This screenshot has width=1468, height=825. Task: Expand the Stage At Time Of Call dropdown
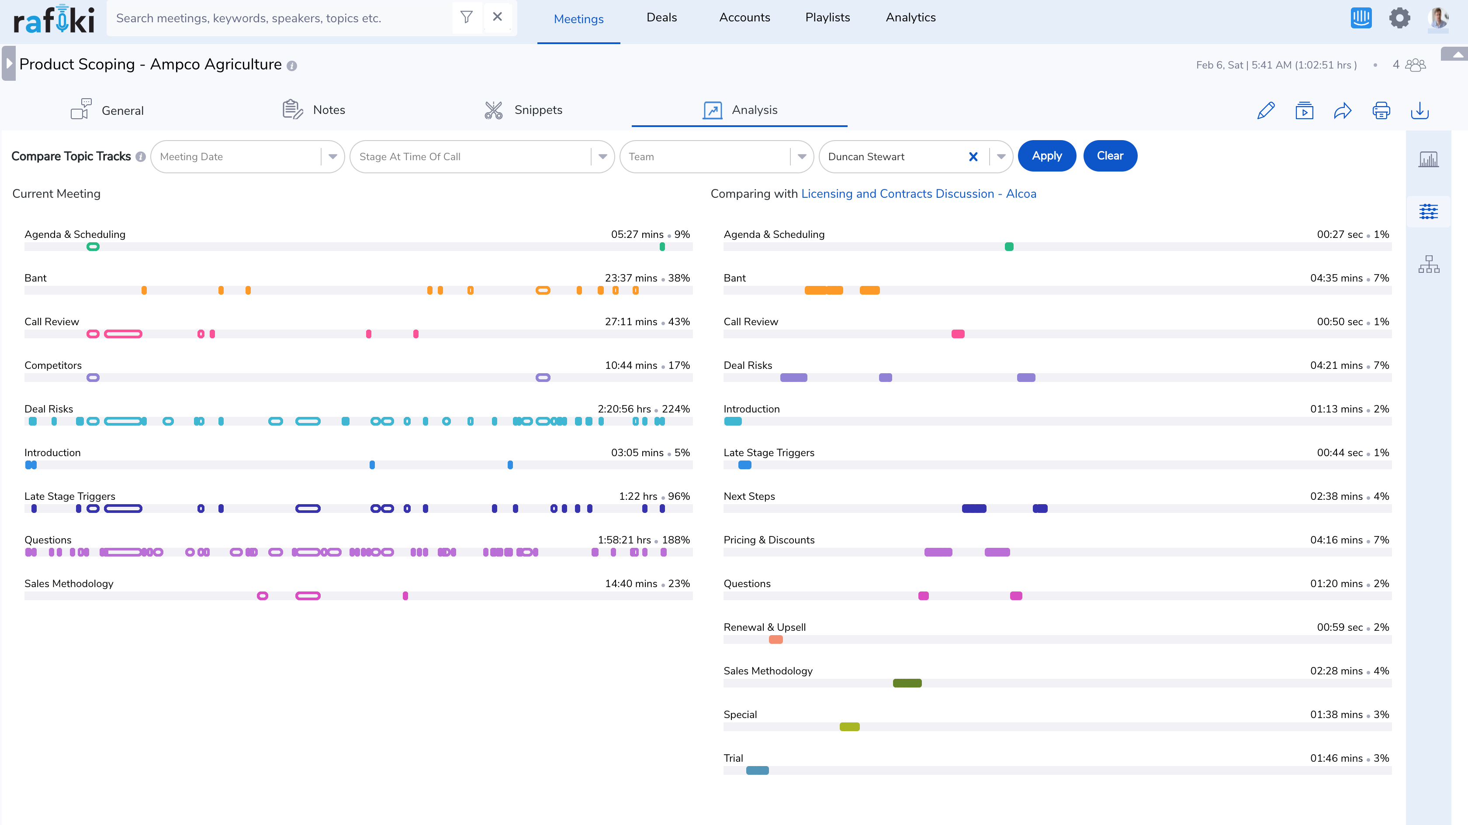[602, 157]
